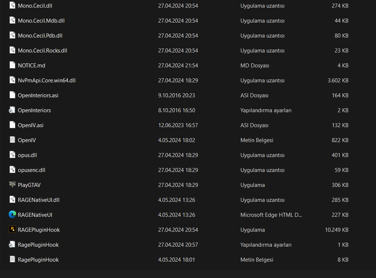This screenshot has width=376, height=278.
Task: Select the Mono.Cecil.Pdb.dll file name
Action: (x=40, y=36)
